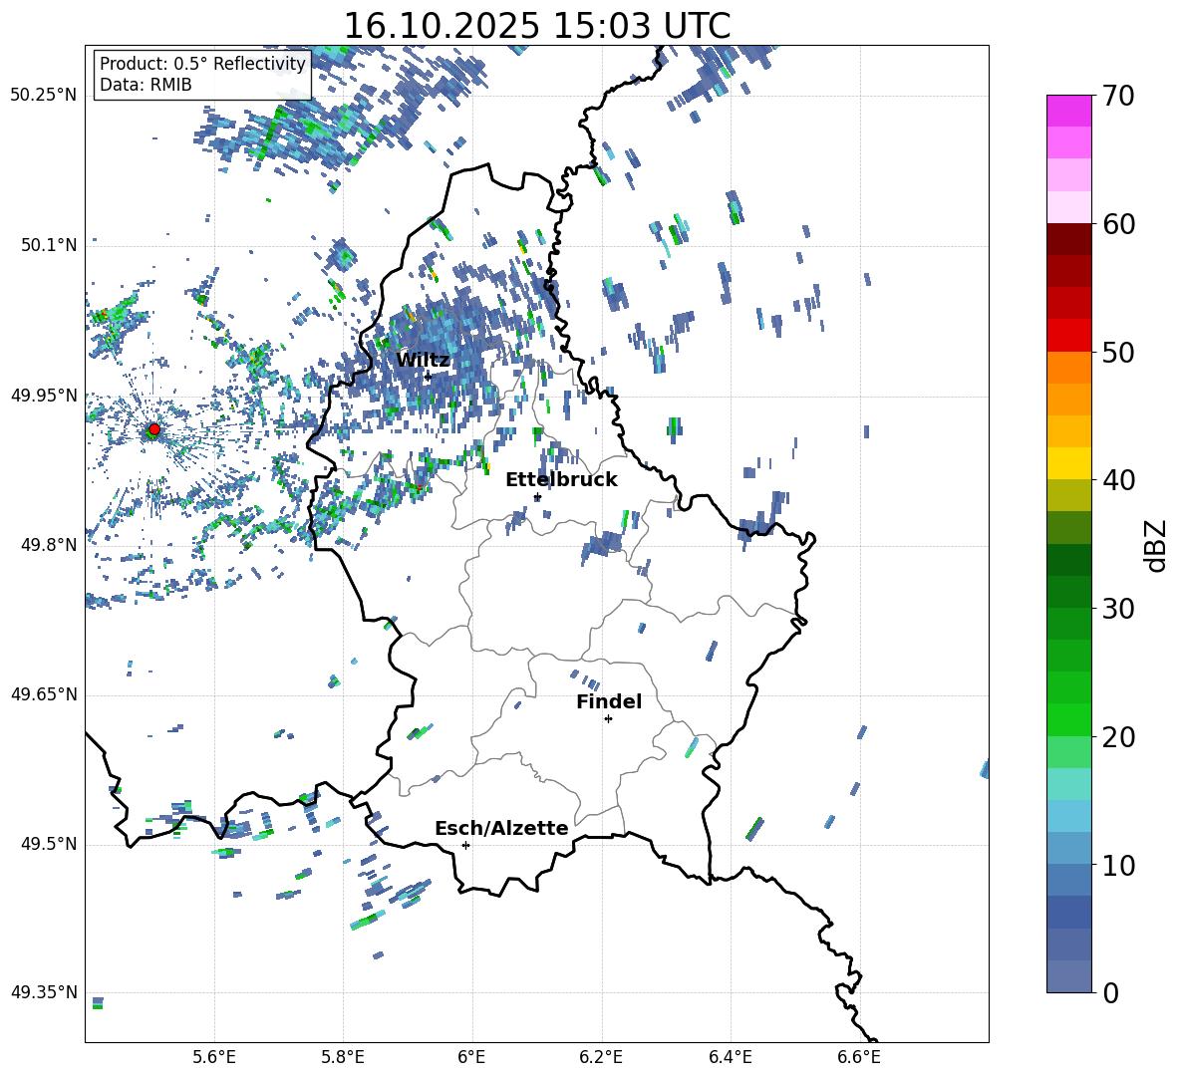This screenshot has width=1180, height=1077.
Task: Click 'Product: 0.5° Reflectivity' text
Action: [202, 63]
